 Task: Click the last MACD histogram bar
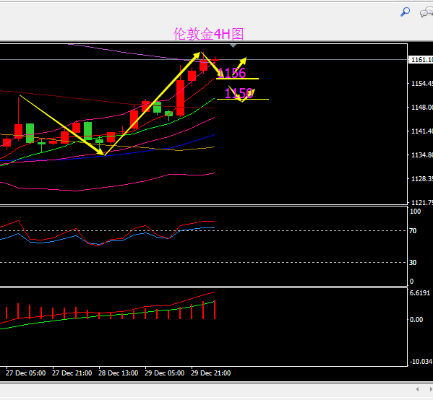[215, 310]
